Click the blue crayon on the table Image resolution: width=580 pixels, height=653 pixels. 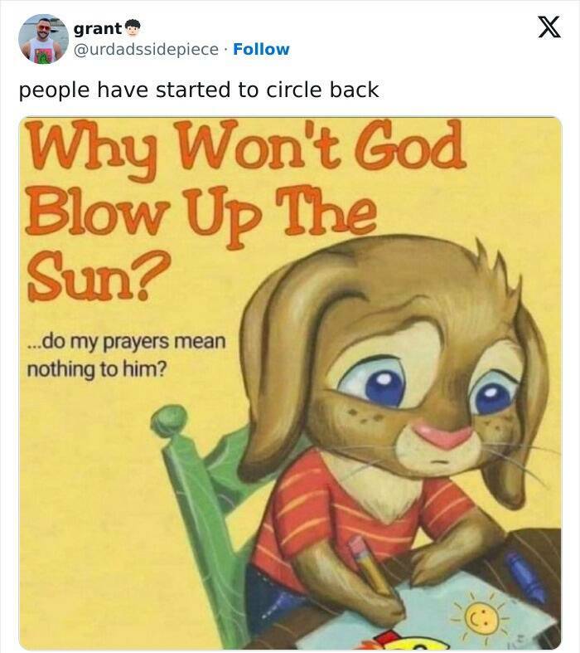click(524, 577)
